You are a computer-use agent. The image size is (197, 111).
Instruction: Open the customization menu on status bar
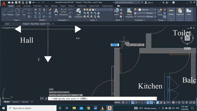(x=194, y=102)
